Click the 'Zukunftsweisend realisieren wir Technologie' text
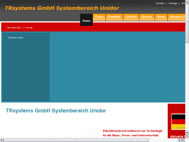The height and width of the screenshot is (142, 189). click(x=133, y=131)
